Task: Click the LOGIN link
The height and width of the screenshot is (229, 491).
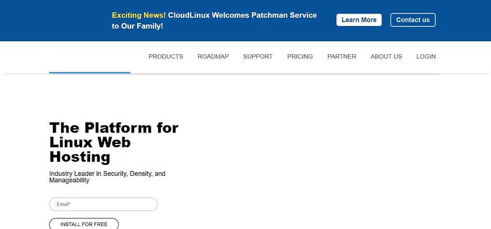Action: [426, 56]
